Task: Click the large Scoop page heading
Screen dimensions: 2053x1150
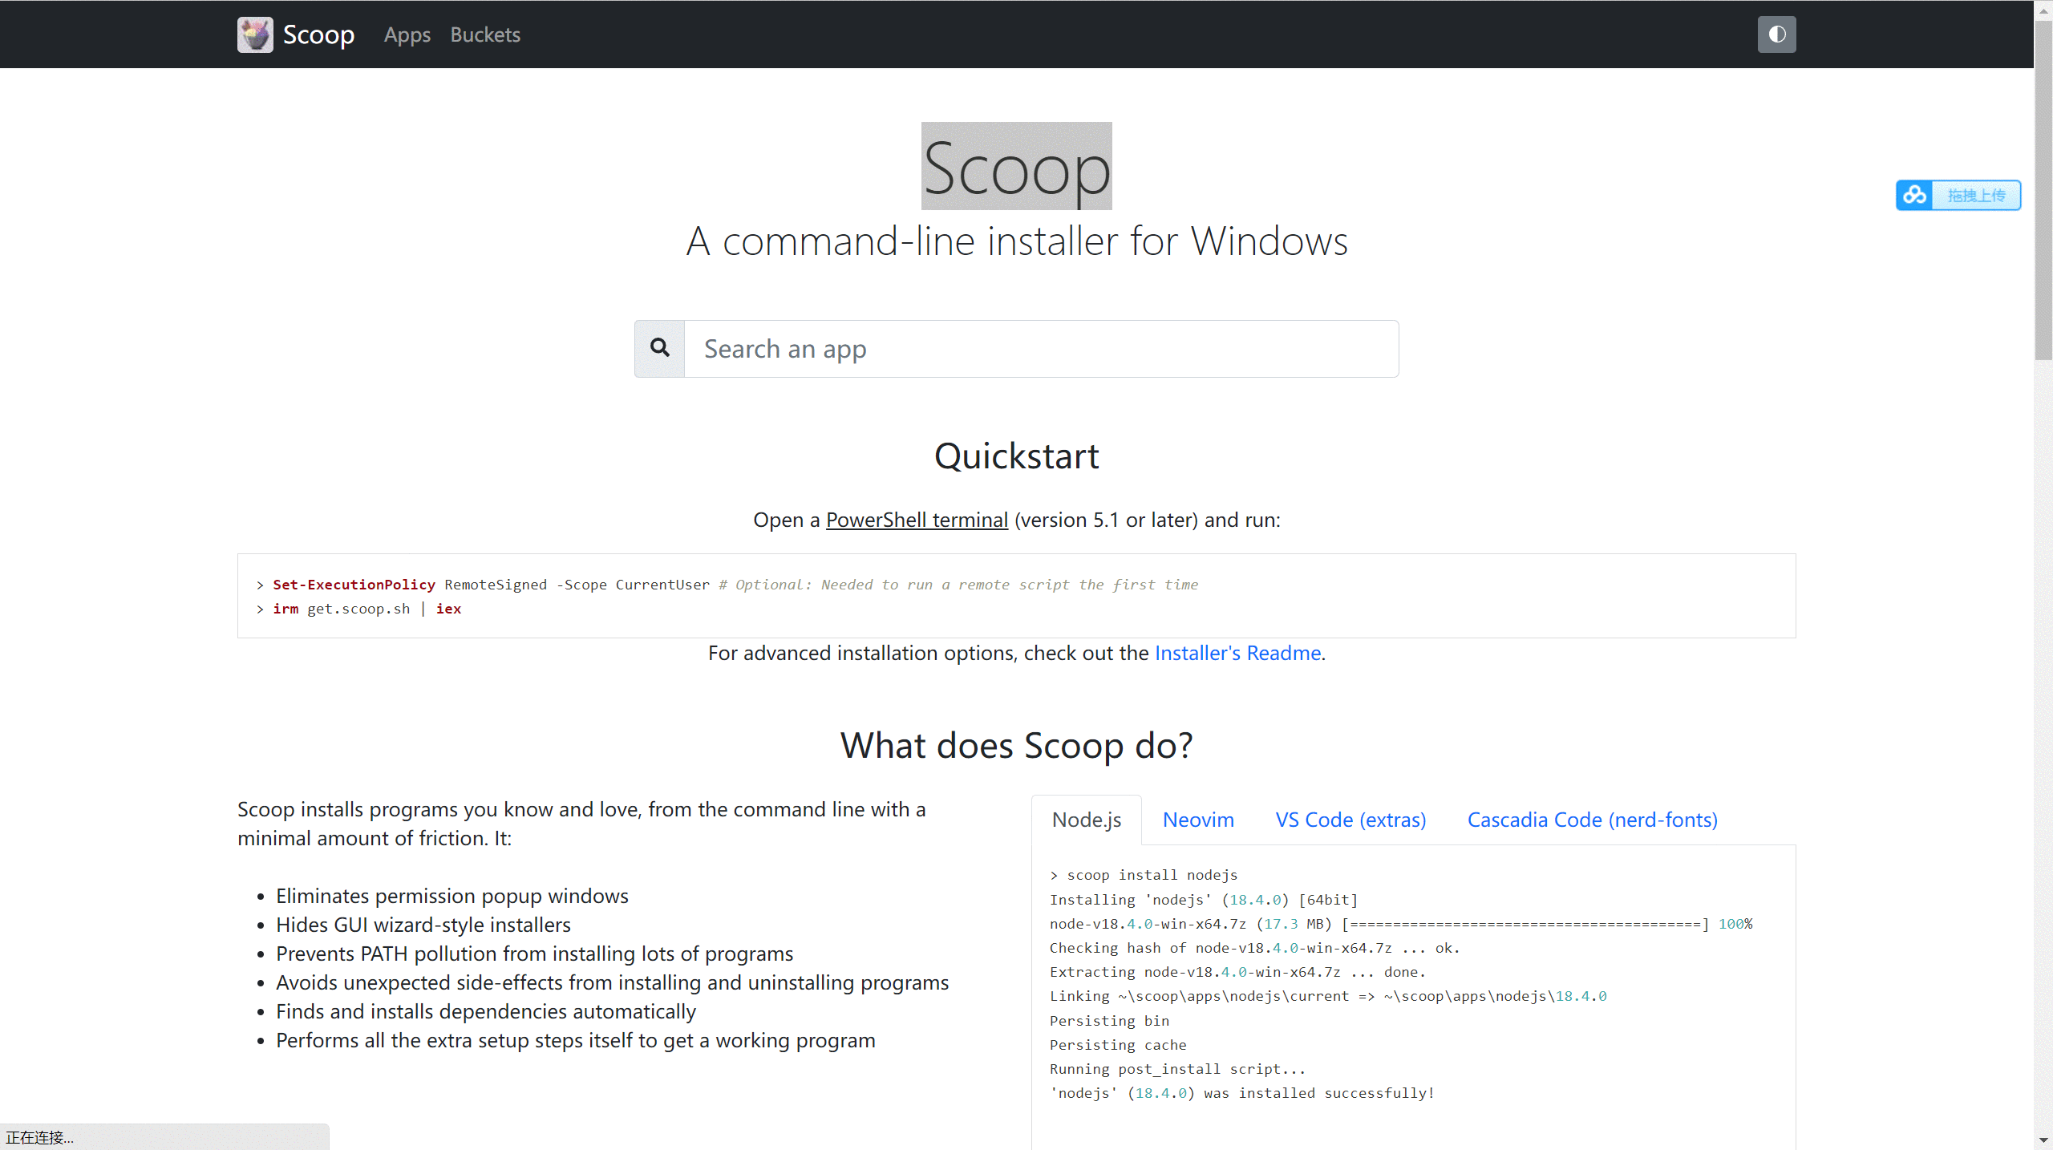Action: point(1017,167)
